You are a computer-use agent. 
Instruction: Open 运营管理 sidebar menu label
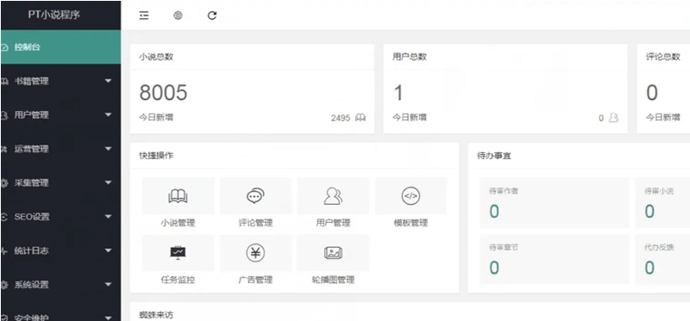[x=31, y=149]
